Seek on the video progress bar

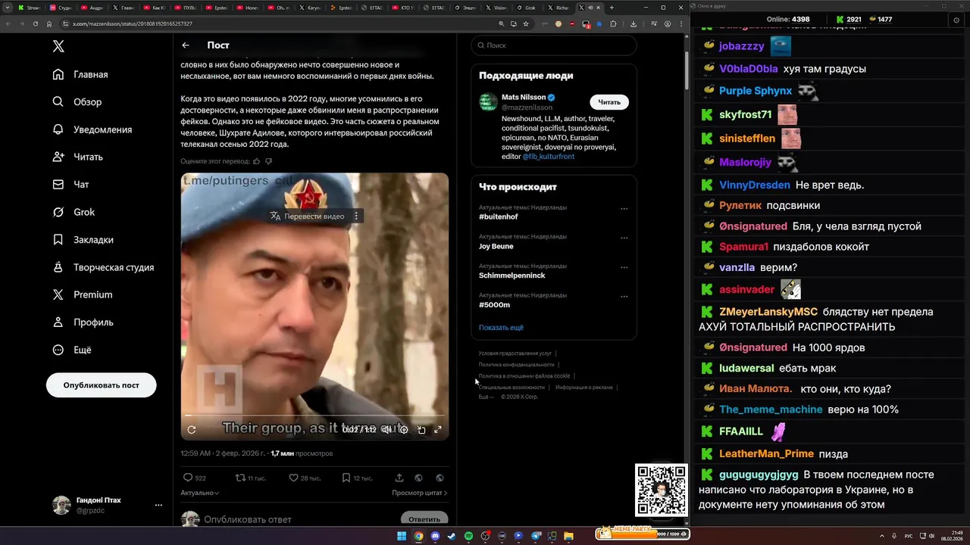click(314, 416)
